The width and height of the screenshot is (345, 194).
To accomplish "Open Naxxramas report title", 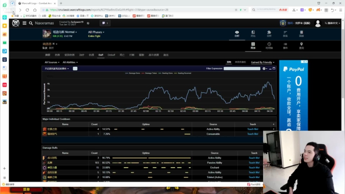I will (x=44, y=23).
